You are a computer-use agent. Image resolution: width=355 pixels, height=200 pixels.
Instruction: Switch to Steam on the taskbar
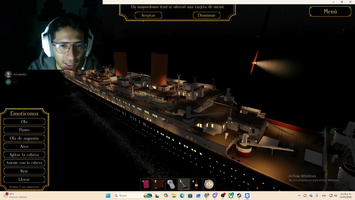point(239,196)
